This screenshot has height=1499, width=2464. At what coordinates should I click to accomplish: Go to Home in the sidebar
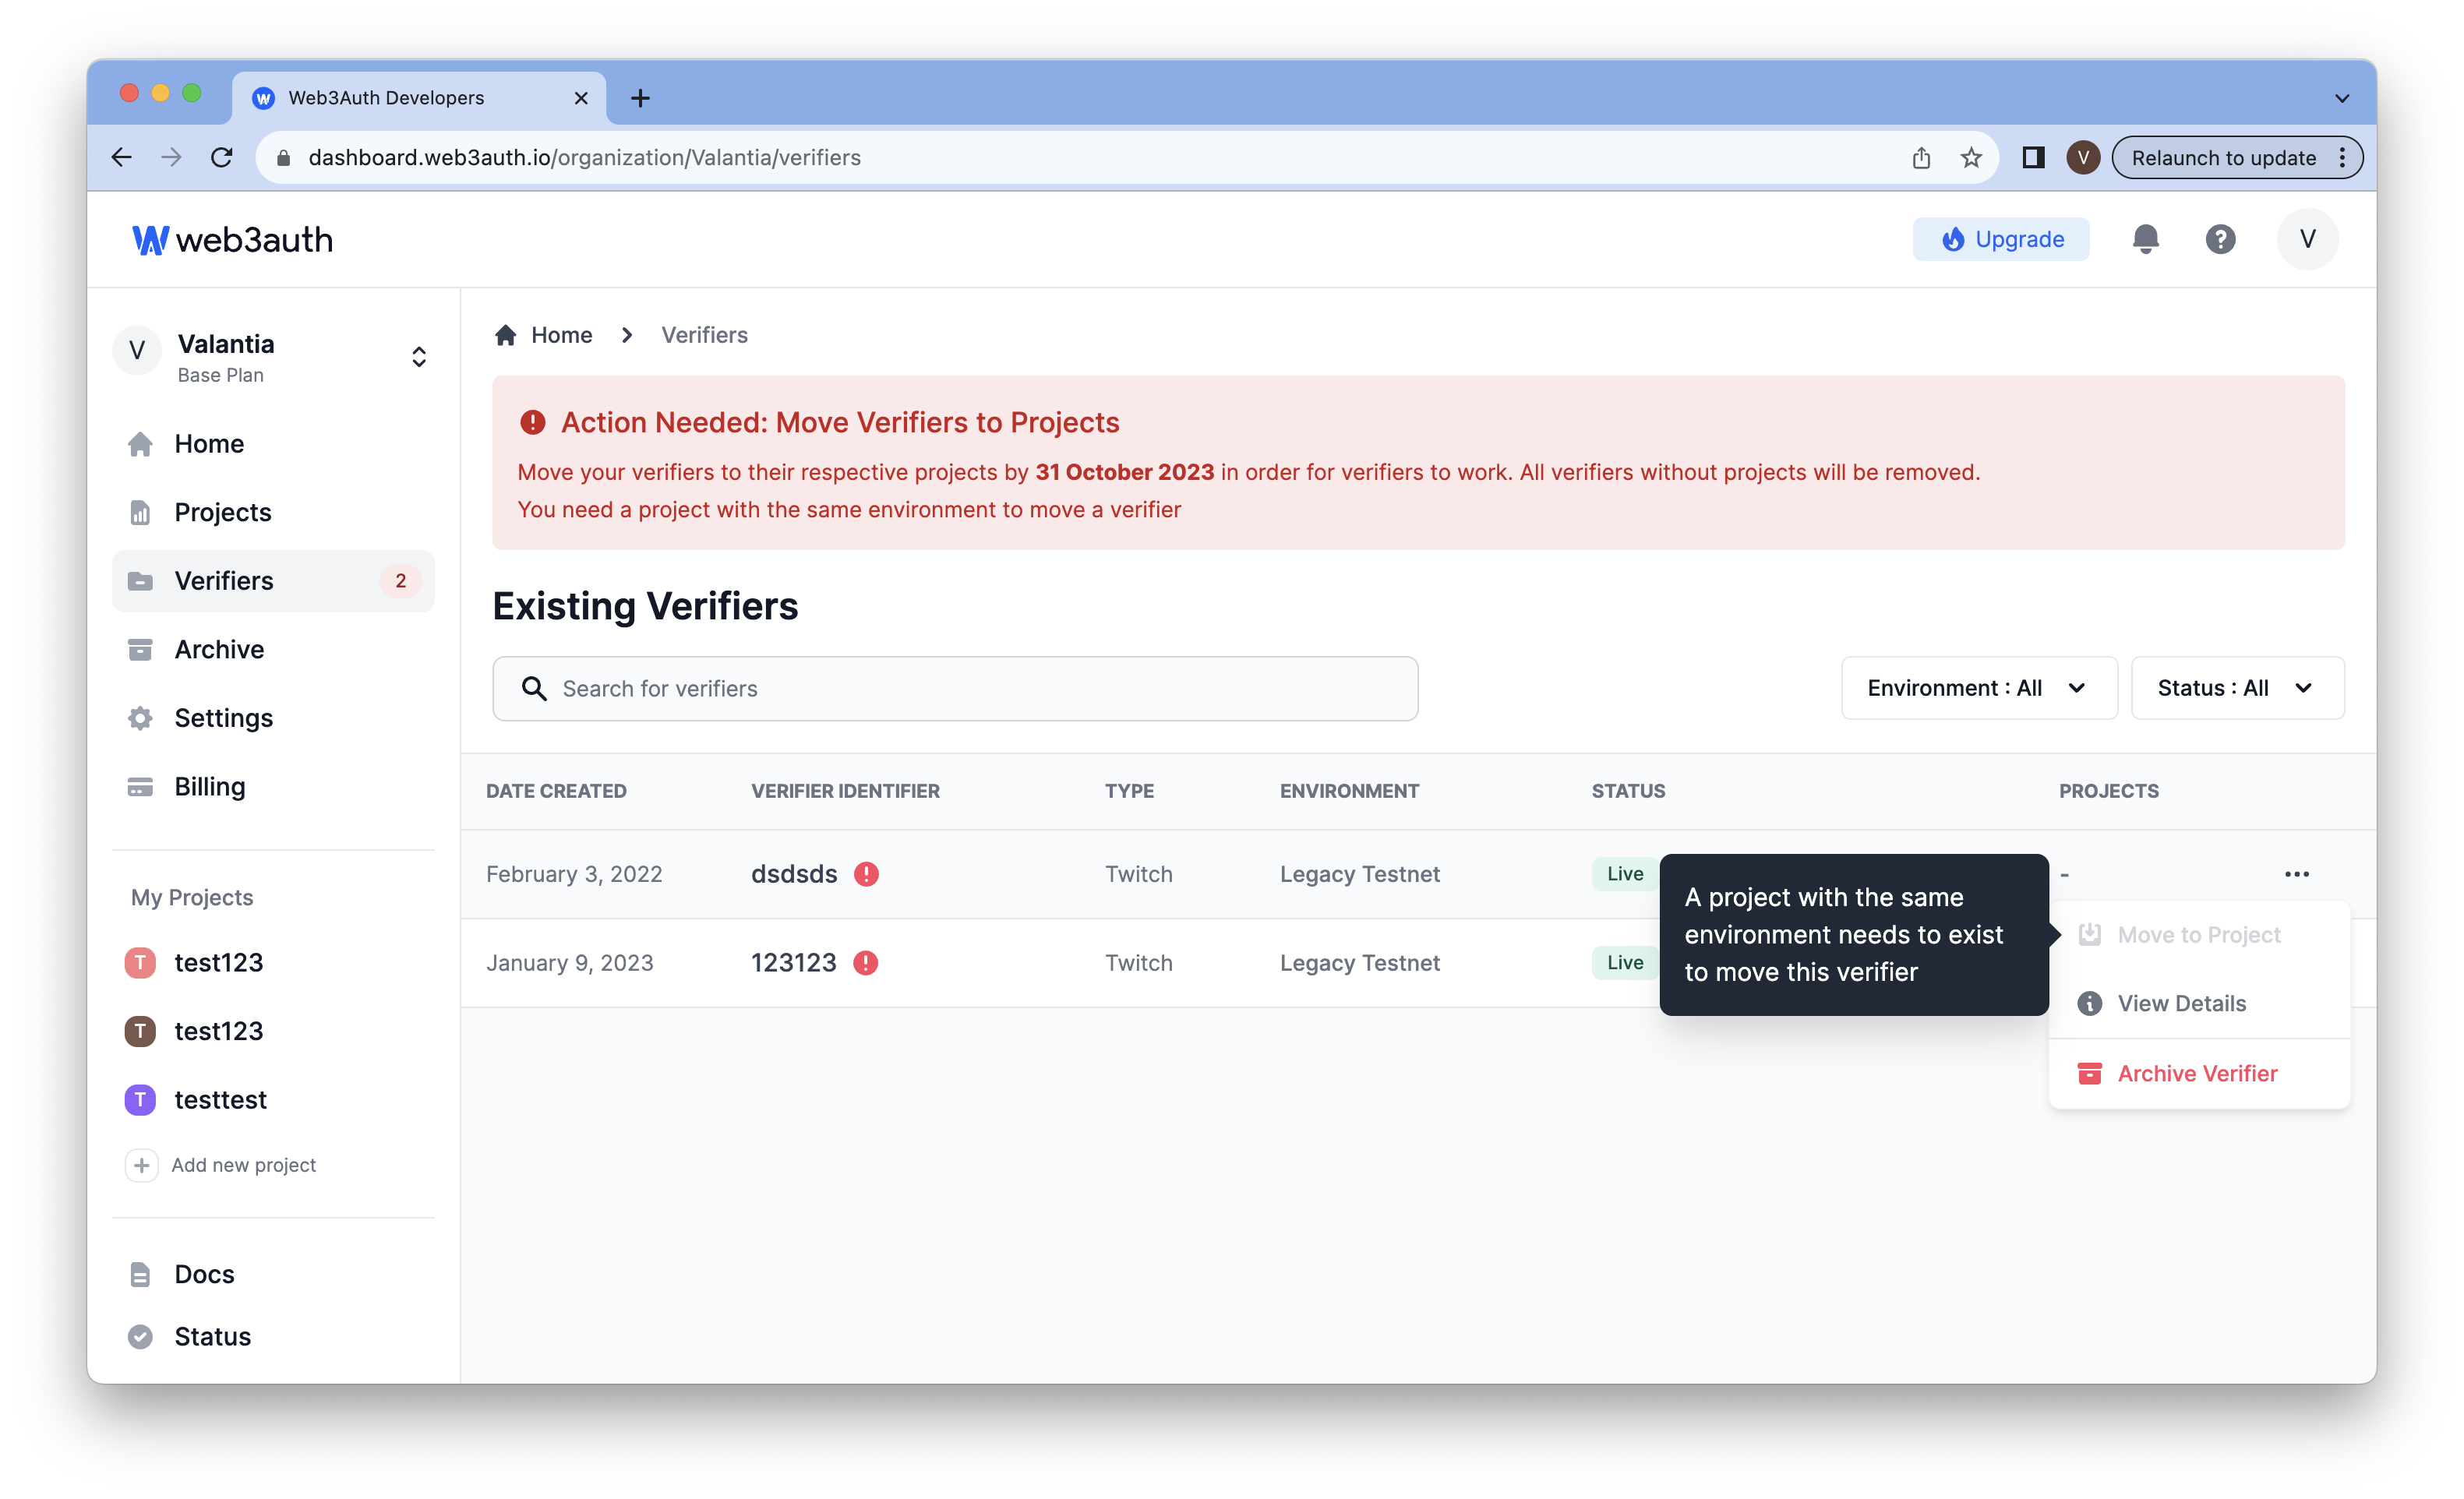[x=273, y=443]
